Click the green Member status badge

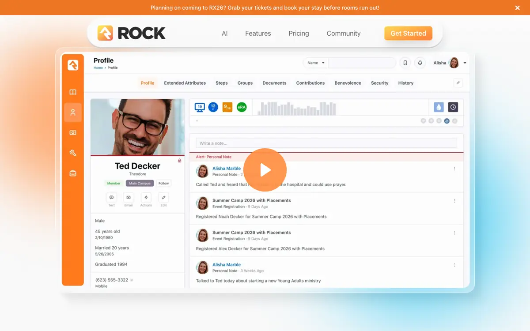pos(114,183)
